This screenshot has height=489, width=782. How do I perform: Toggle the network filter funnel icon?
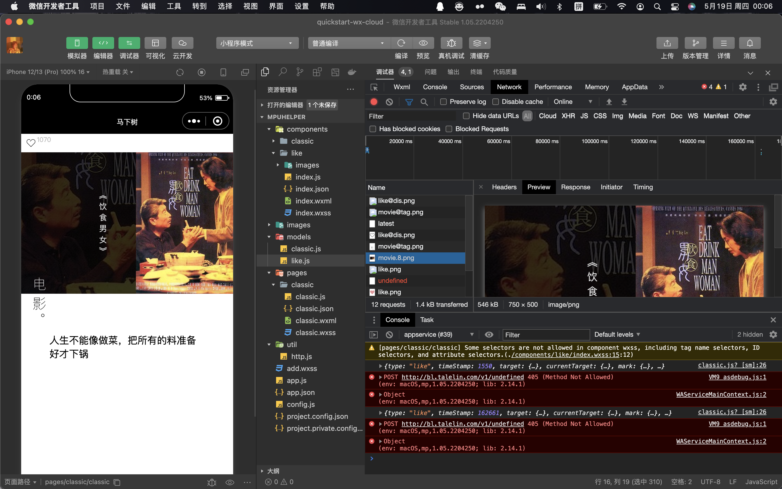click(x=409, y=102)
